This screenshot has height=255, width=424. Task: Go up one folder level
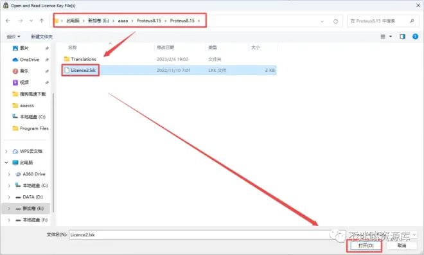pos(42,21)
